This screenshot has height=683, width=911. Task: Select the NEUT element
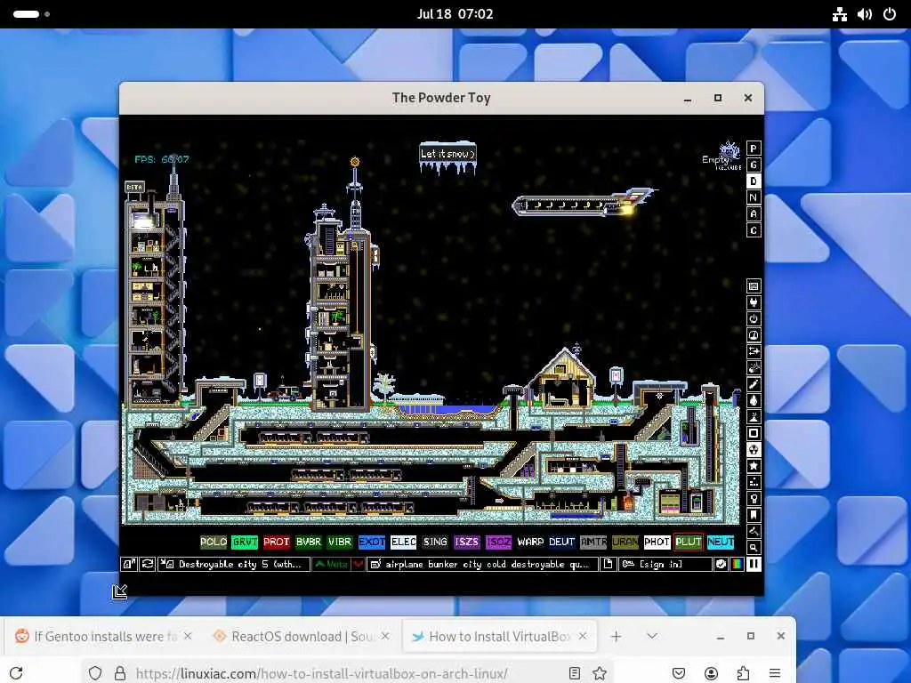point(721,542)
